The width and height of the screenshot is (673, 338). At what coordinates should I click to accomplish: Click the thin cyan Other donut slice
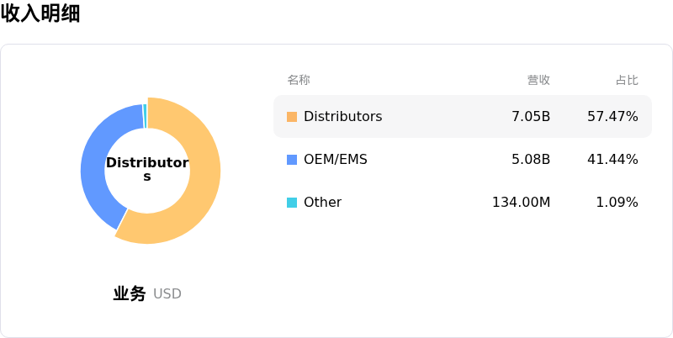pos(145,115)
